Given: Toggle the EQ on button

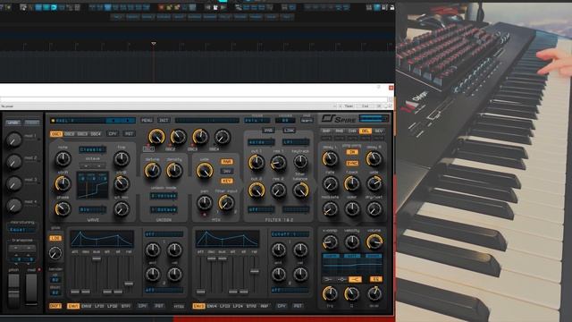Looking at the screenshot, I should (375, 279).
